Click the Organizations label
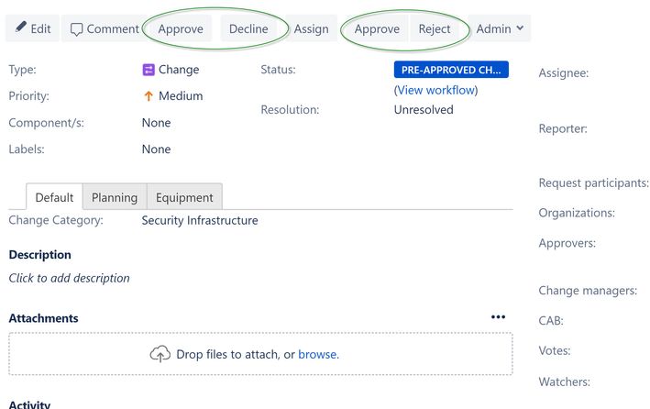Viewport: 650px width, 409px height. tap(577, 213)
